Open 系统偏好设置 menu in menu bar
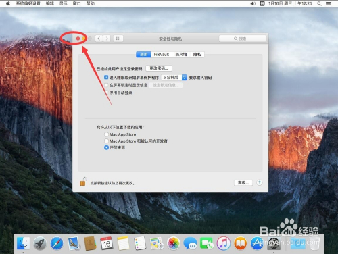Viewport: 338px width, 254px height. 28,3
